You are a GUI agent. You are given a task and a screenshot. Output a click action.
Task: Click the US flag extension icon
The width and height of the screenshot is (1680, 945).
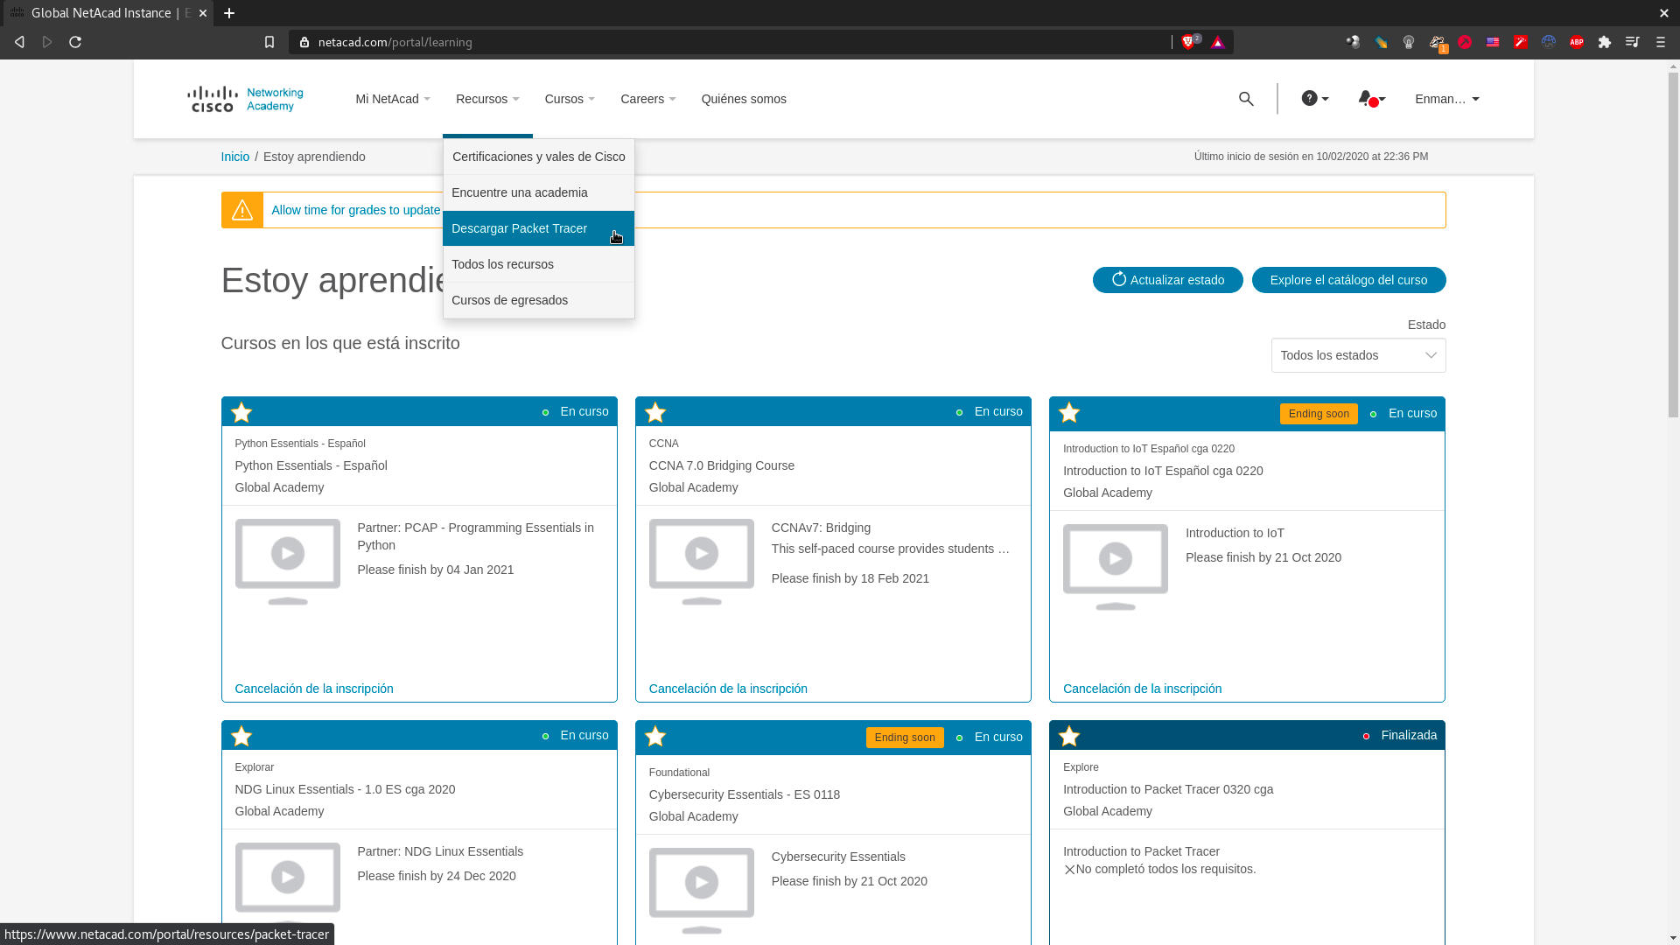[1493, 42]
